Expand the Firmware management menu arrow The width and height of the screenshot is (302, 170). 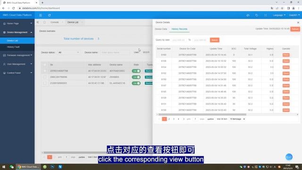(x=31, y=55)
